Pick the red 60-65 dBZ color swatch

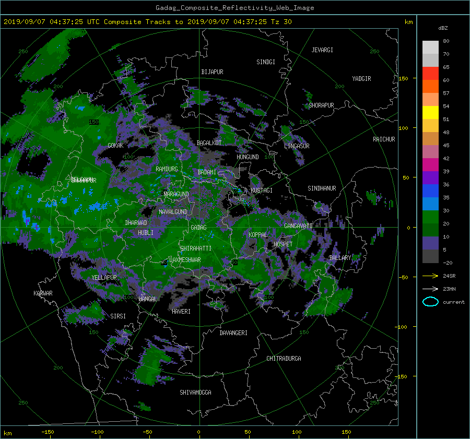point(430,74)
